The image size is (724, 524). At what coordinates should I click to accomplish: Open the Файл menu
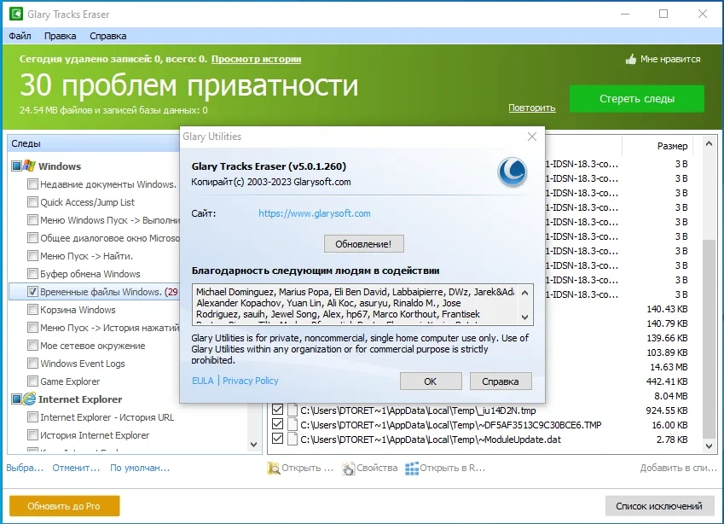tap(20, 36)
